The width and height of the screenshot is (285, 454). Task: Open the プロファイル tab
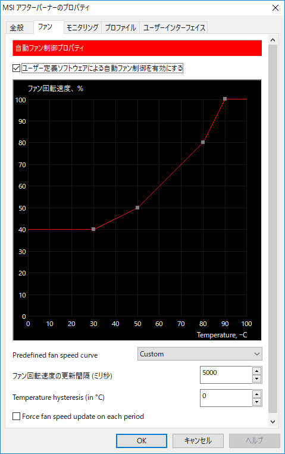121,28
